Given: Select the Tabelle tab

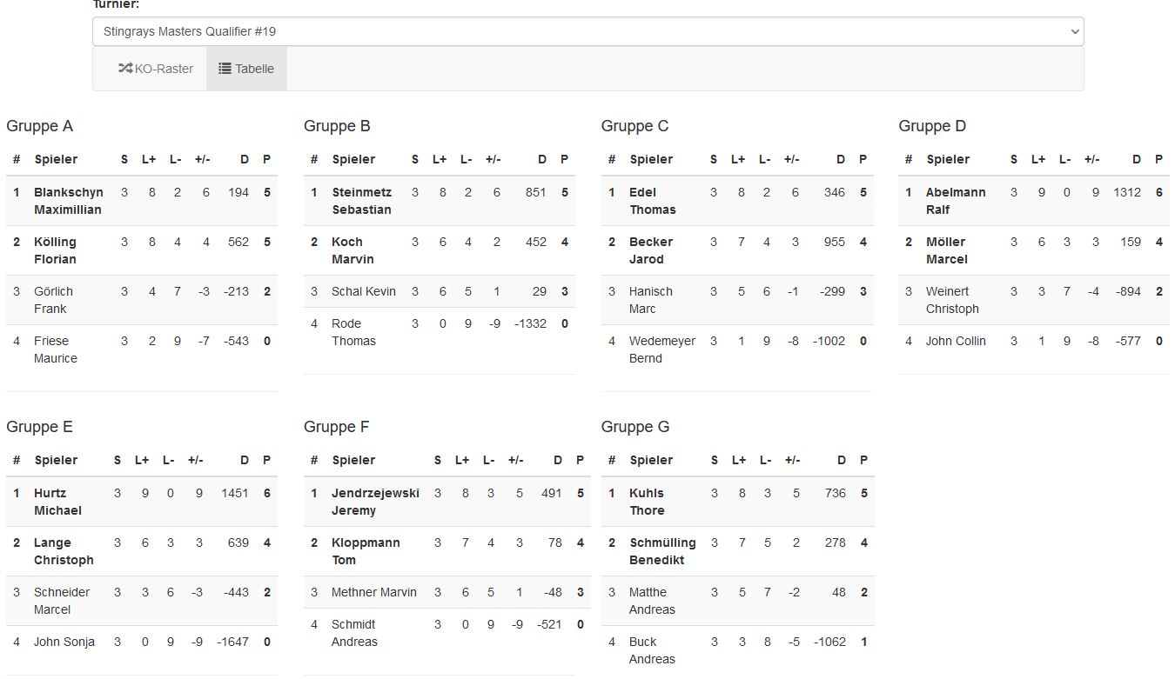Looking at the screenshot, I should point(246,69).
